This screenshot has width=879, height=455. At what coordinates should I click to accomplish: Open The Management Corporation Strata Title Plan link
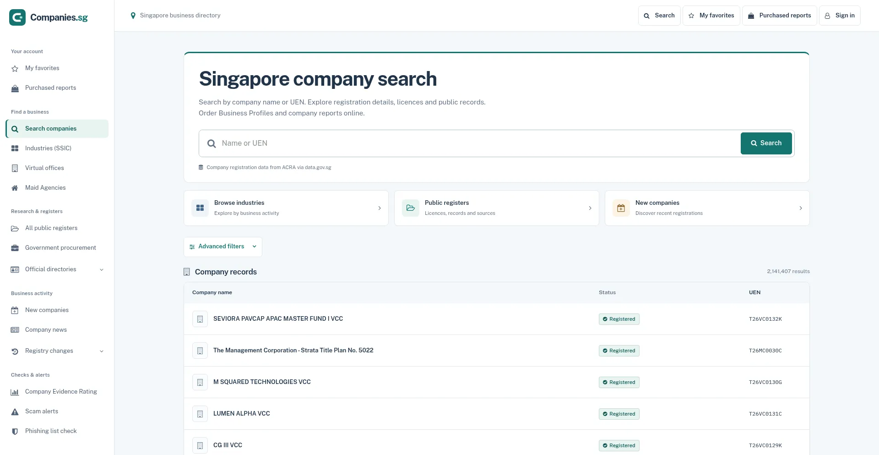click(293, 351)
